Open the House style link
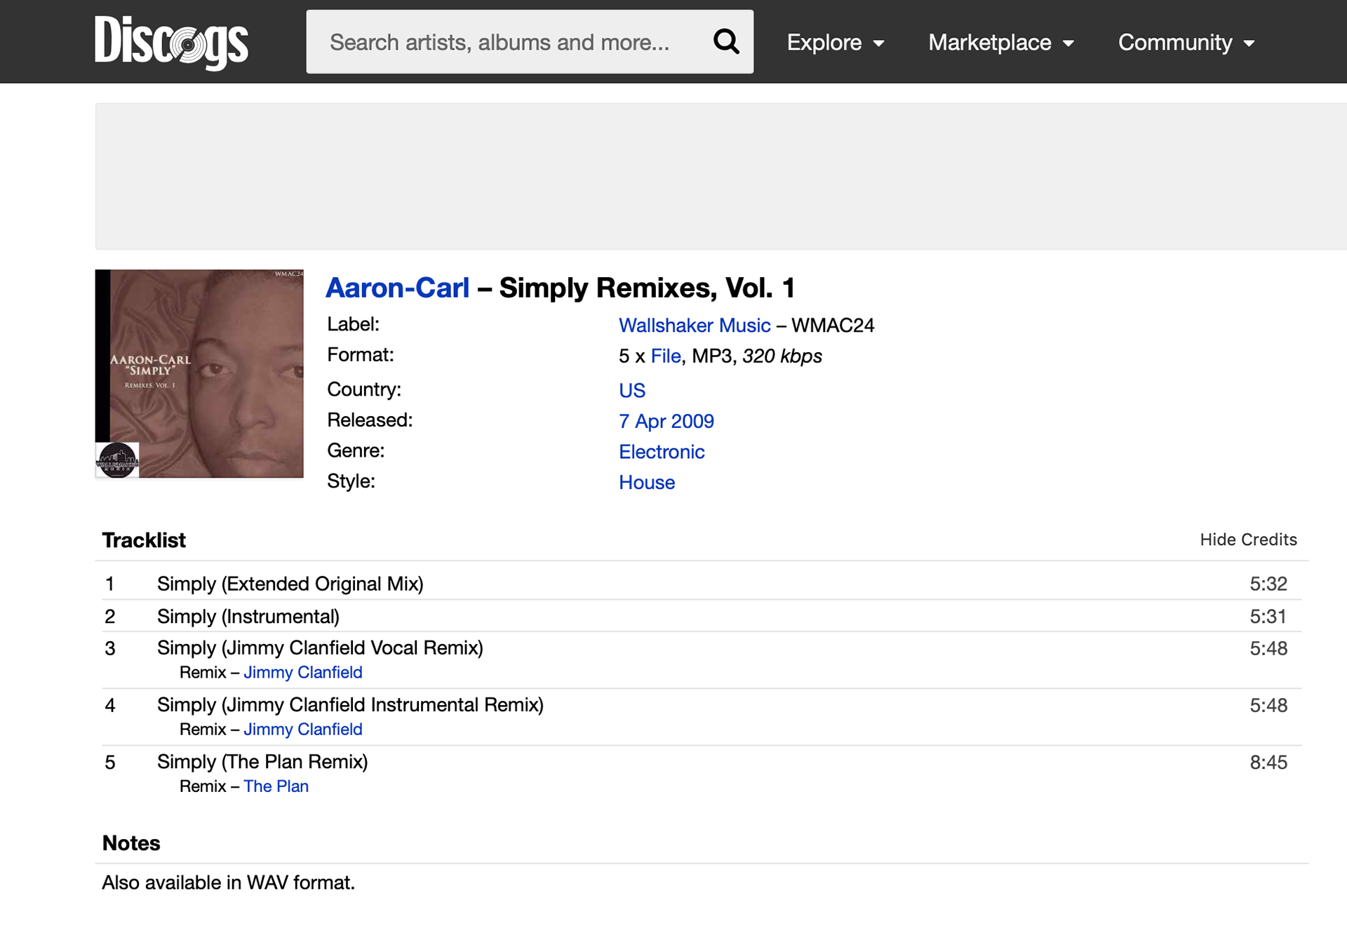1347x926 pixels. (646, 483)
